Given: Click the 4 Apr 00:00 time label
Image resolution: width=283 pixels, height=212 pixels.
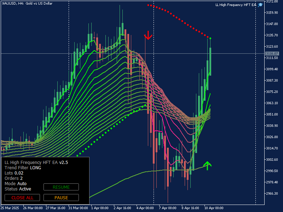Looking at the screenshot, I should [x=145, y=208].
